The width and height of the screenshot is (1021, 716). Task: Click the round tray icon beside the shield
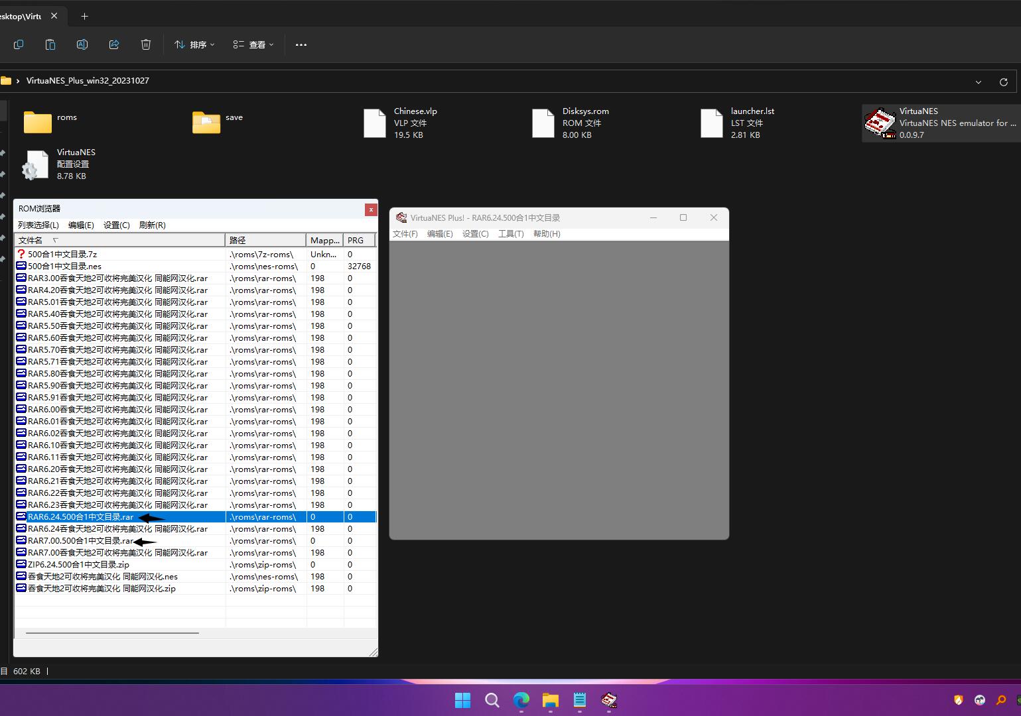click(x=980, y=700)
